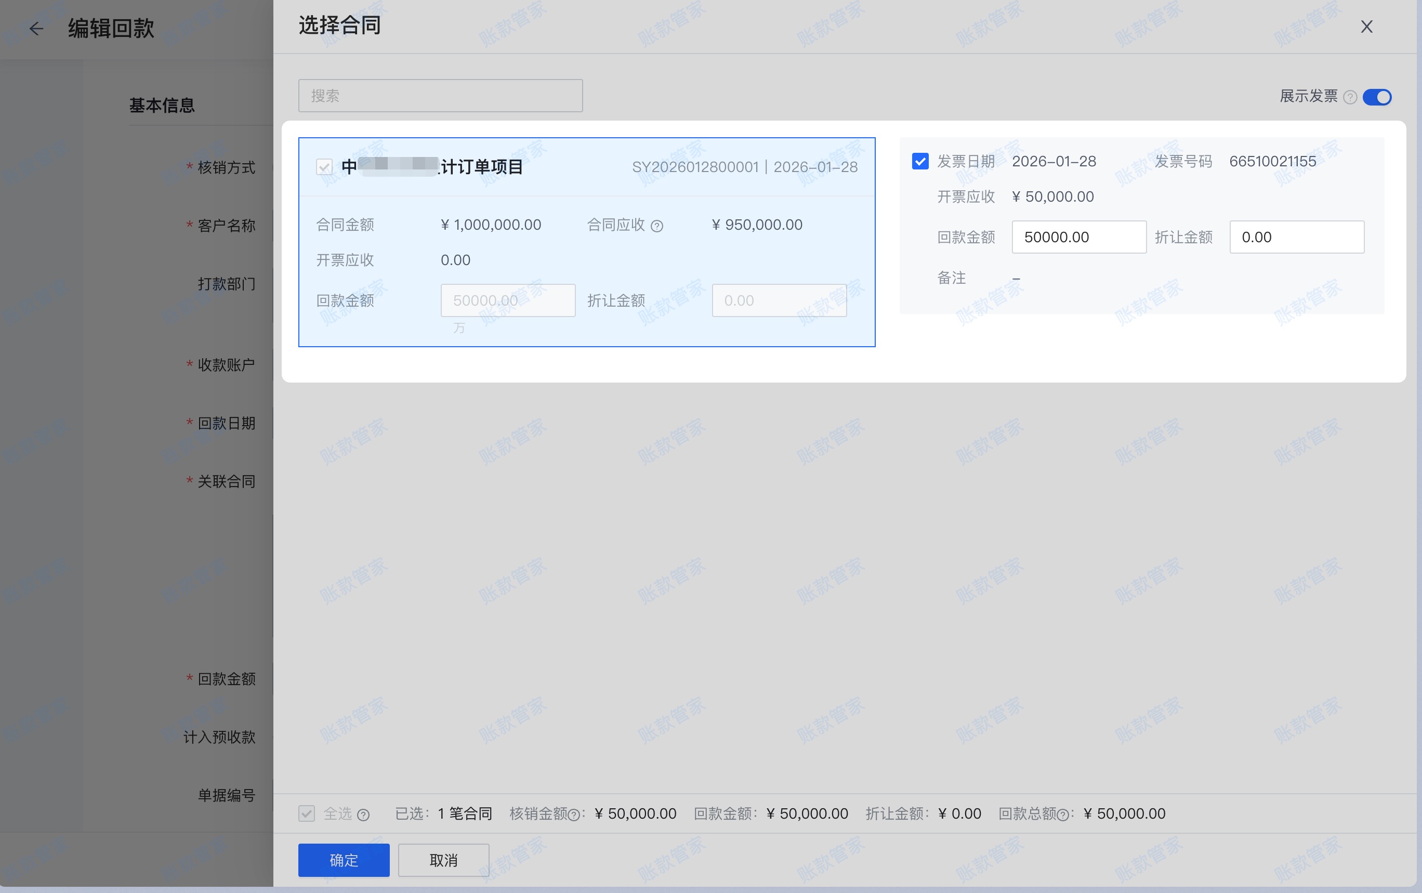Click the invoice 回款金额 field showing 50000.00
Viewport: 1422px width, 893px height.
point(1079,237)
